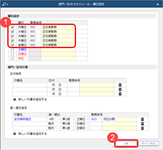Click 正社員勤務 cell in 金曜日 row

[58, 45]
